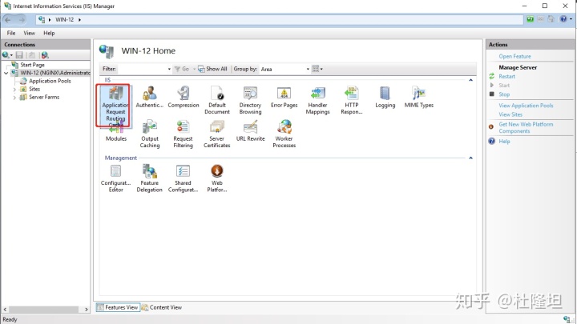Open the view mode dropdown next to Group by

coord(317,69)
